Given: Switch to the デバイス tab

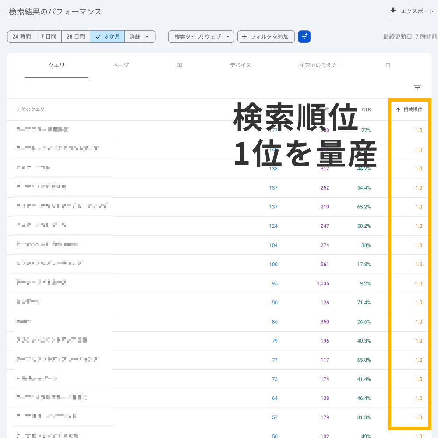Looking at the screenshot, I should (240, 65).
